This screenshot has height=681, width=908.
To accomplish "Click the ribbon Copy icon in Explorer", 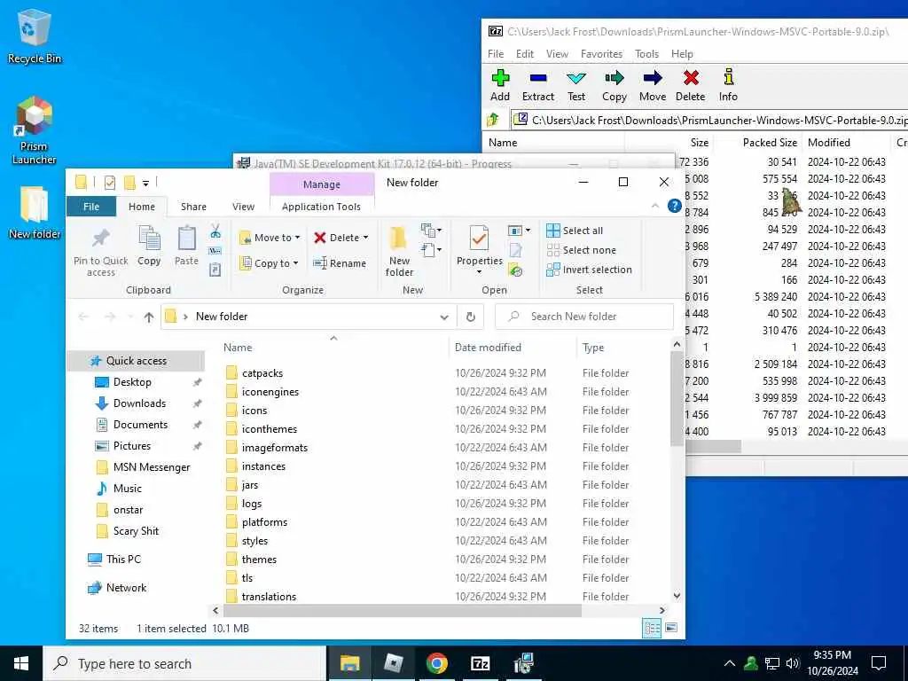I will coord(149,246).
